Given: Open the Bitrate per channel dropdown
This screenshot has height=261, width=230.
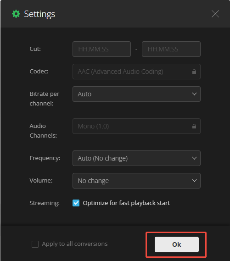Looking at the screenshot, I should click(x=136, y=94).
